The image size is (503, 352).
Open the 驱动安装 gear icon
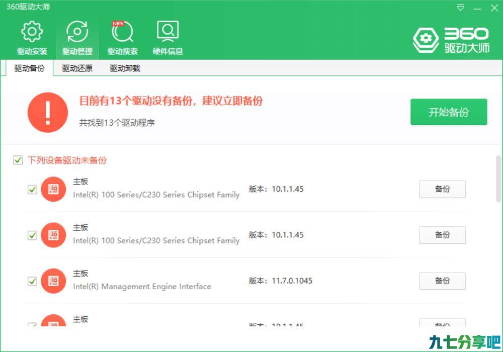(32, 31)
